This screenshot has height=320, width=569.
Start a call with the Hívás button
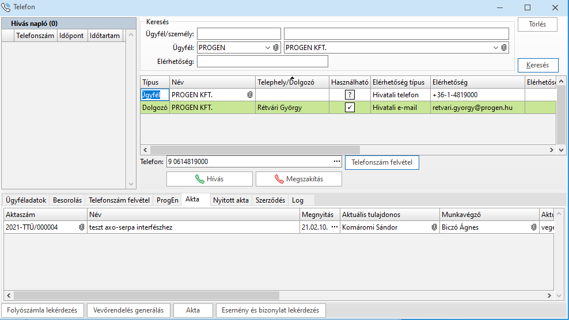(210, 179)
